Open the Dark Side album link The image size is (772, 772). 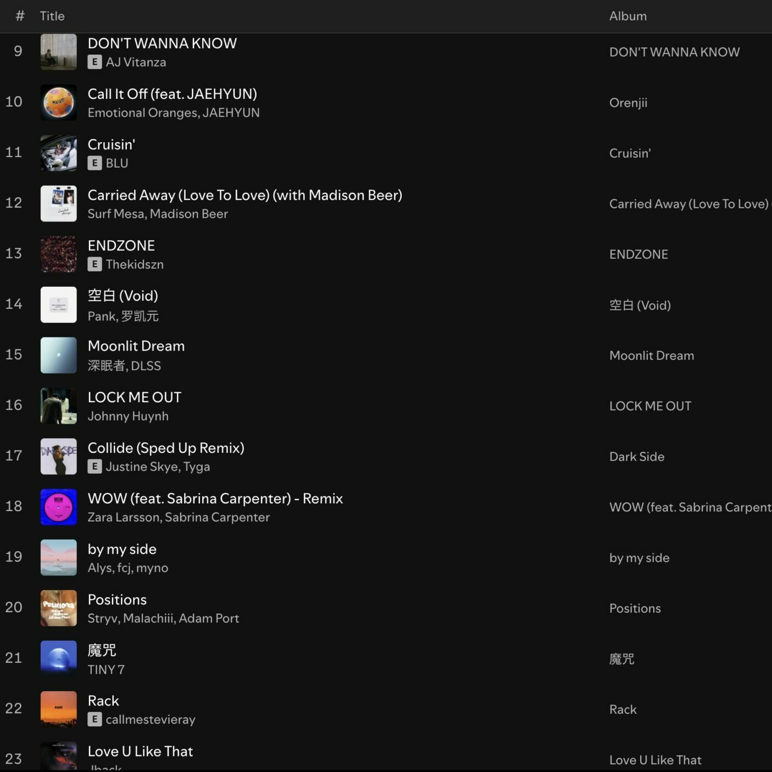click(x=636, y=457)
